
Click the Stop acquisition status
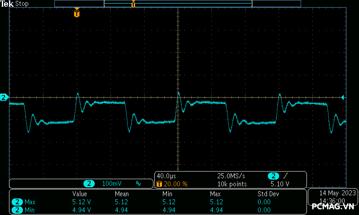[22, 4]
